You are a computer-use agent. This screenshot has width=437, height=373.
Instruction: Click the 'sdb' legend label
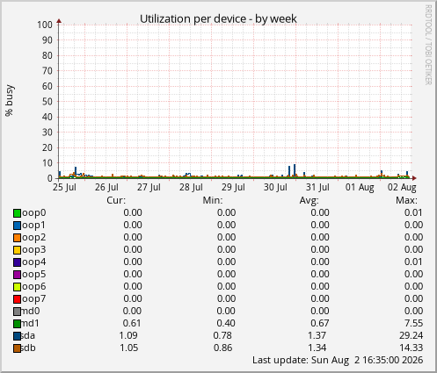[28, 348]
